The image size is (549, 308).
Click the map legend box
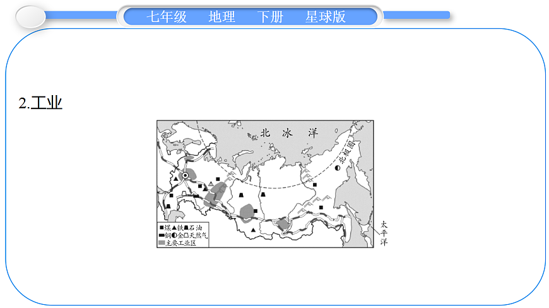pyautogui.click(x=183, y=234)
